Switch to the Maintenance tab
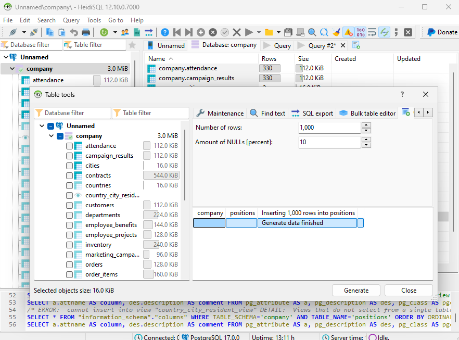This screenshot has width=459, height=340. [220, 114]
